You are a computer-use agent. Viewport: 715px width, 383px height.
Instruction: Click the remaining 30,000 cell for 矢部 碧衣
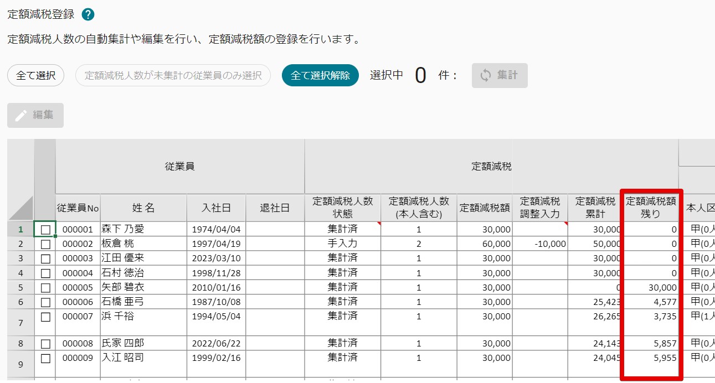pos(651,287)
